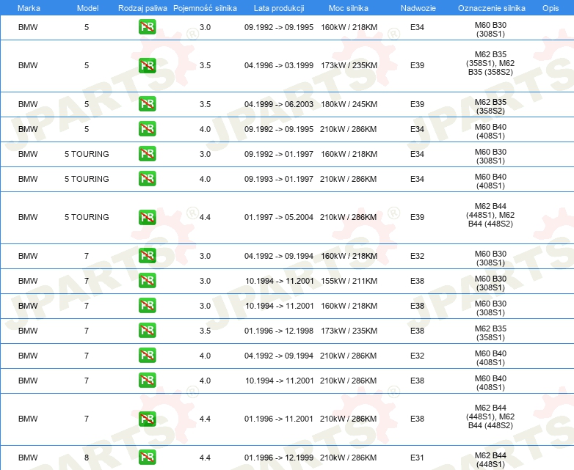This screenshot has height=470, width=574.
Task: Select the E31 body cell
Action: click(x=417, y=458)
